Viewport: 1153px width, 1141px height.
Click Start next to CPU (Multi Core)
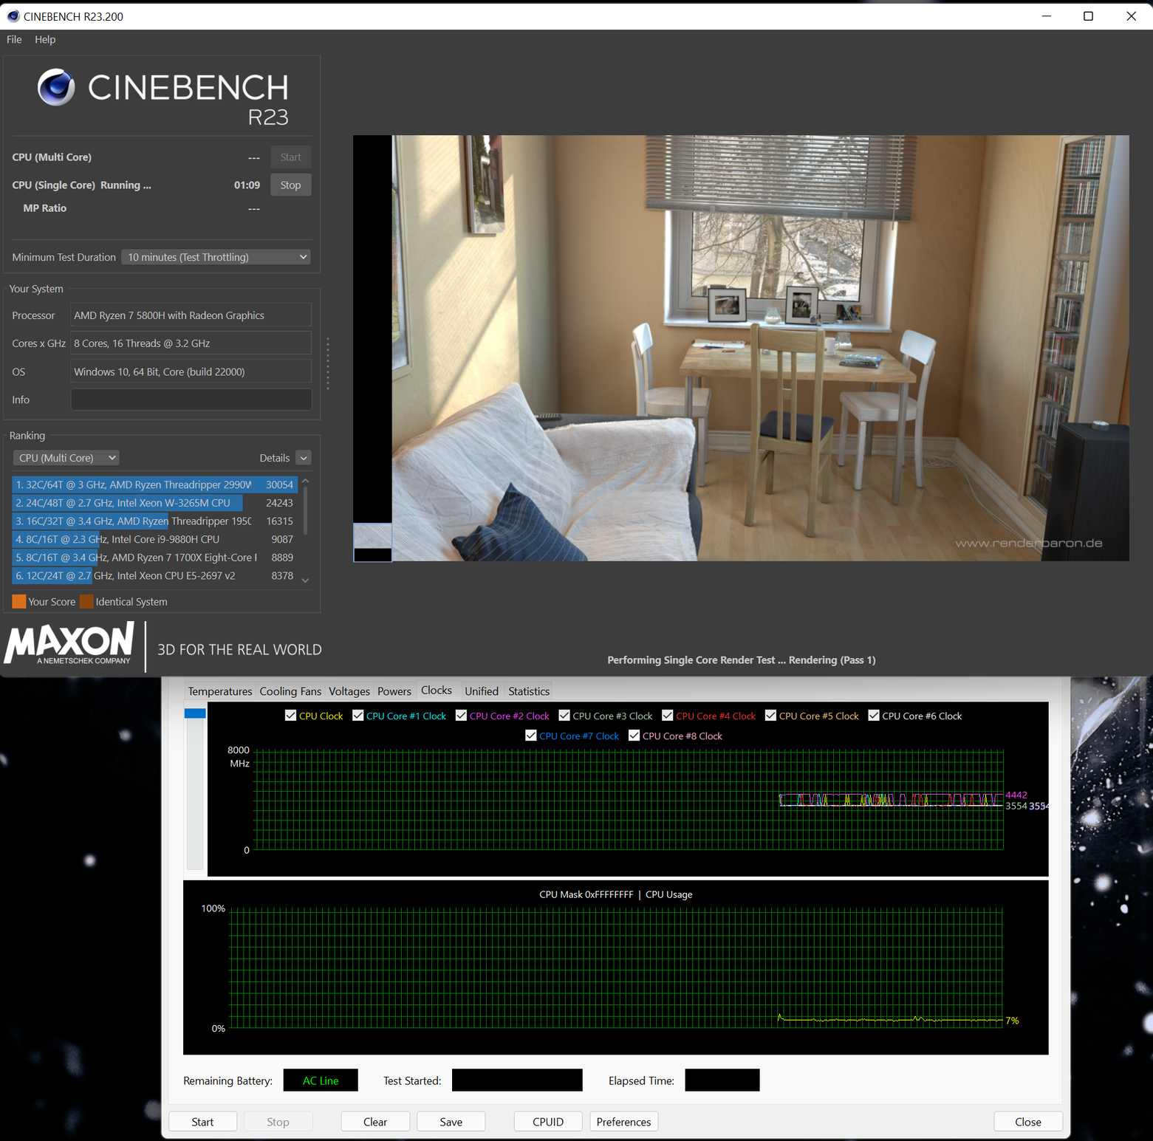point(290,157)
